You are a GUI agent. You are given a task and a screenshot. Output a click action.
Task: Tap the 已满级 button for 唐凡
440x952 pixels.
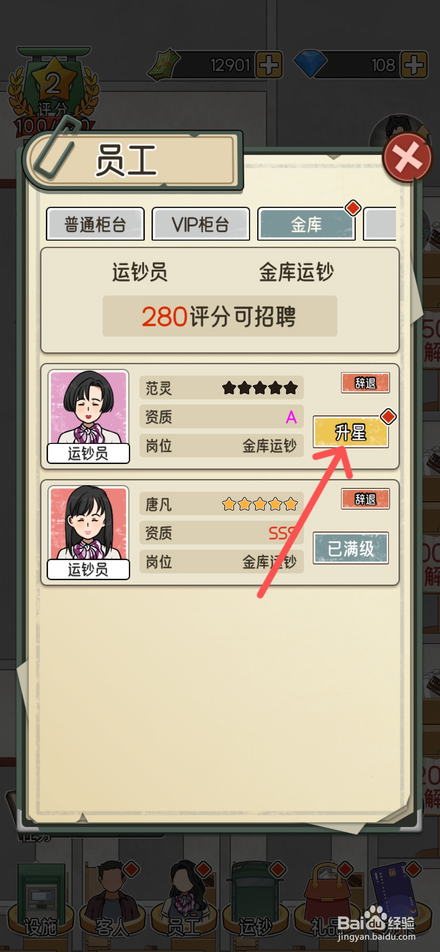(x=351, y=548)
